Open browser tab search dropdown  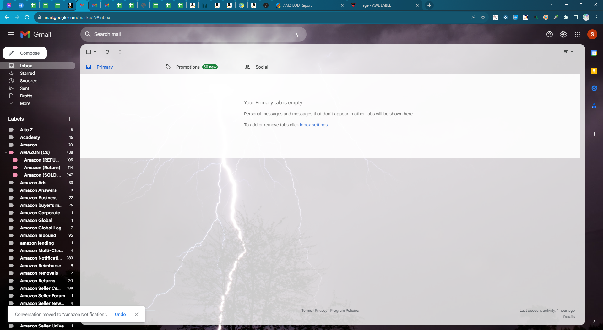pyautogui.click(x=552, y=5)
